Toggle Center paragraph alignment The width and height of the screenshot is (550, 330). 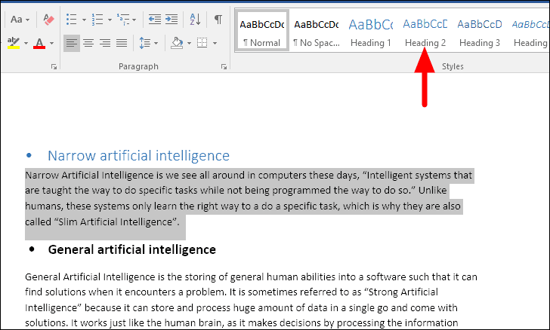(88, 43)
